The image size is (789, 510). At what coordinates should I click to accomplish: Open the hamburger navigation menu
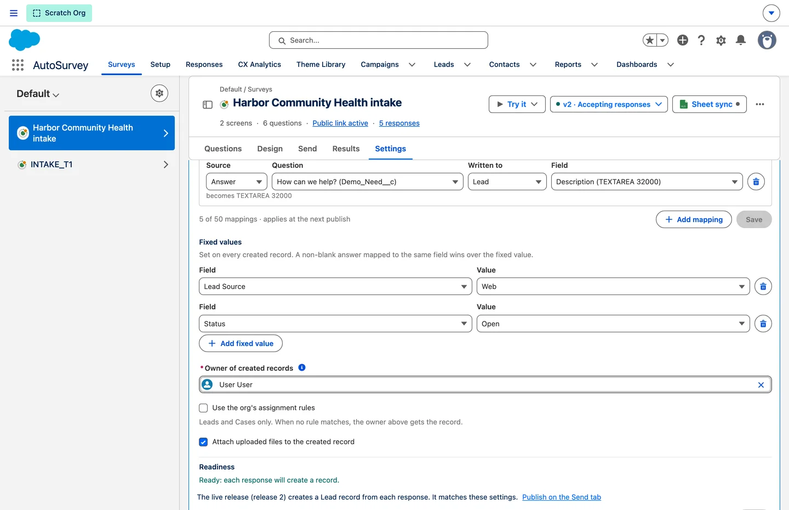tap(14, 13)
